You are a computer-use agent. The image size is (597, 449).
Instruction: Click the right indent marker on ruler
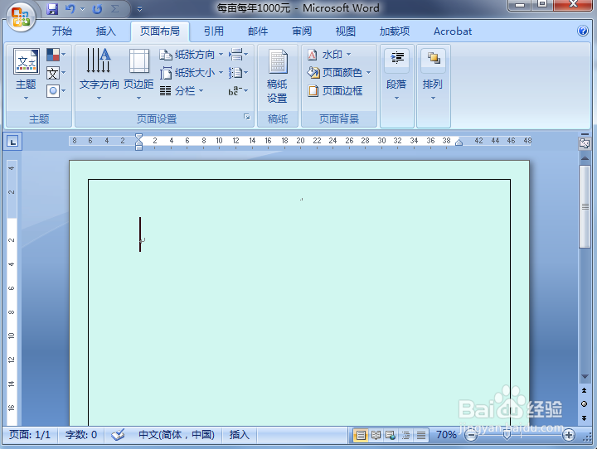coord(459,142)
